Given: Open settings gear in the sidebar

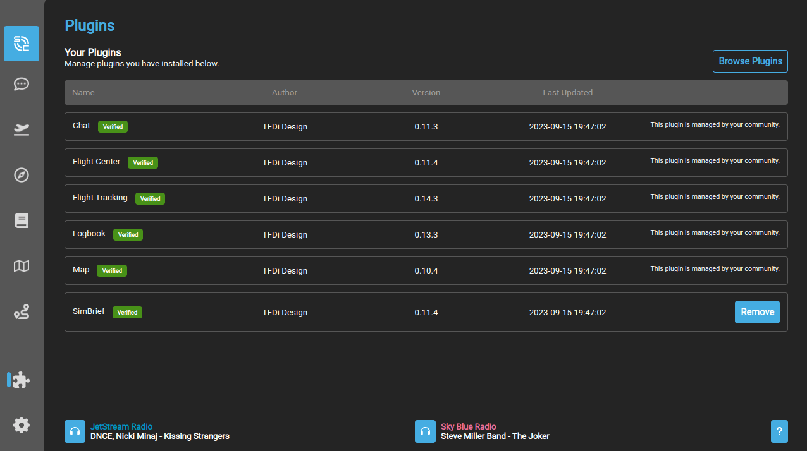Looking at the screenshot, I should pos(22,425).
